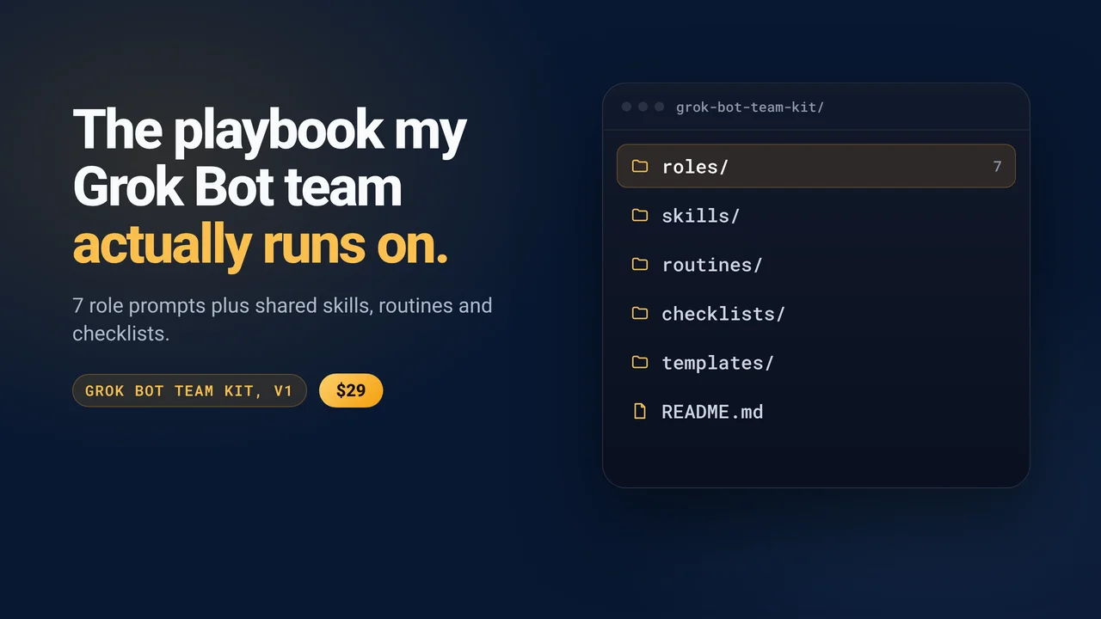This screenshot has height=619, width=1101.
Task: Click the folder icon beside routines/
Action: [x=639, y=264]
